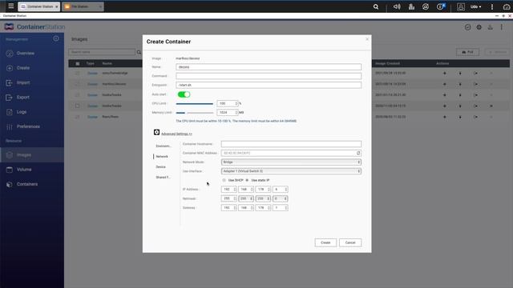Open the Use Interface adapter dropdown
This screenshot has width=513, height=288.
291,171
